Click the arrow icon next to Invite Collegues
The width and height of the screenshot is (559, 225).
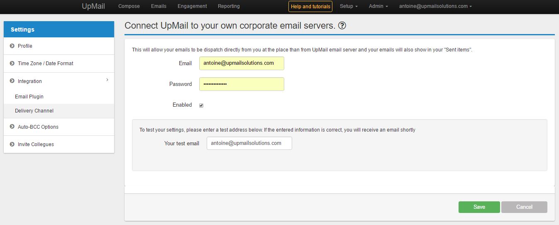coord(12,144)
